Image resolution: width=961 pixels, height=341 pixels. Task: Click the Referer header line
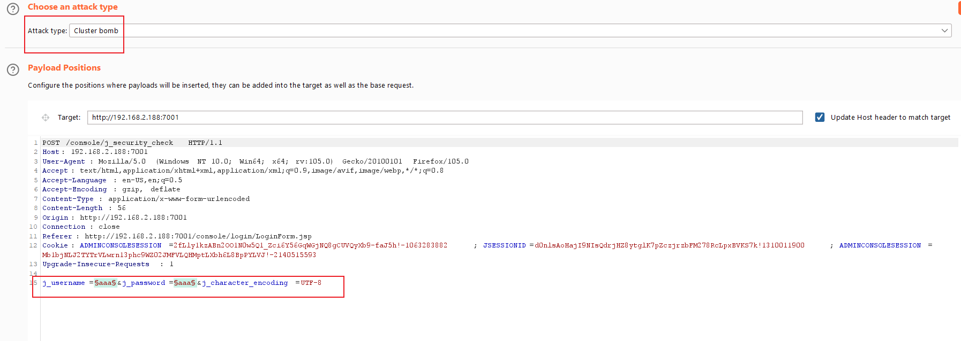[57, 236]
